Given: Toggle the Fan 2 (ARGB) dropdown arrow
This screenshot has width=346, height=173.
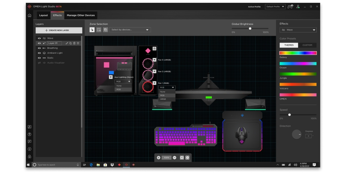Looking at the screenshot, I should pos(154,72).
